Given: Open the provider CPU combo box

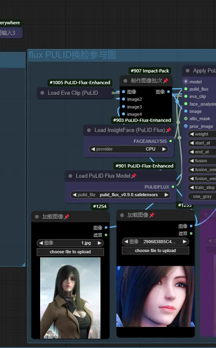Looking at the screenshot, I should [x=128, y=149].
